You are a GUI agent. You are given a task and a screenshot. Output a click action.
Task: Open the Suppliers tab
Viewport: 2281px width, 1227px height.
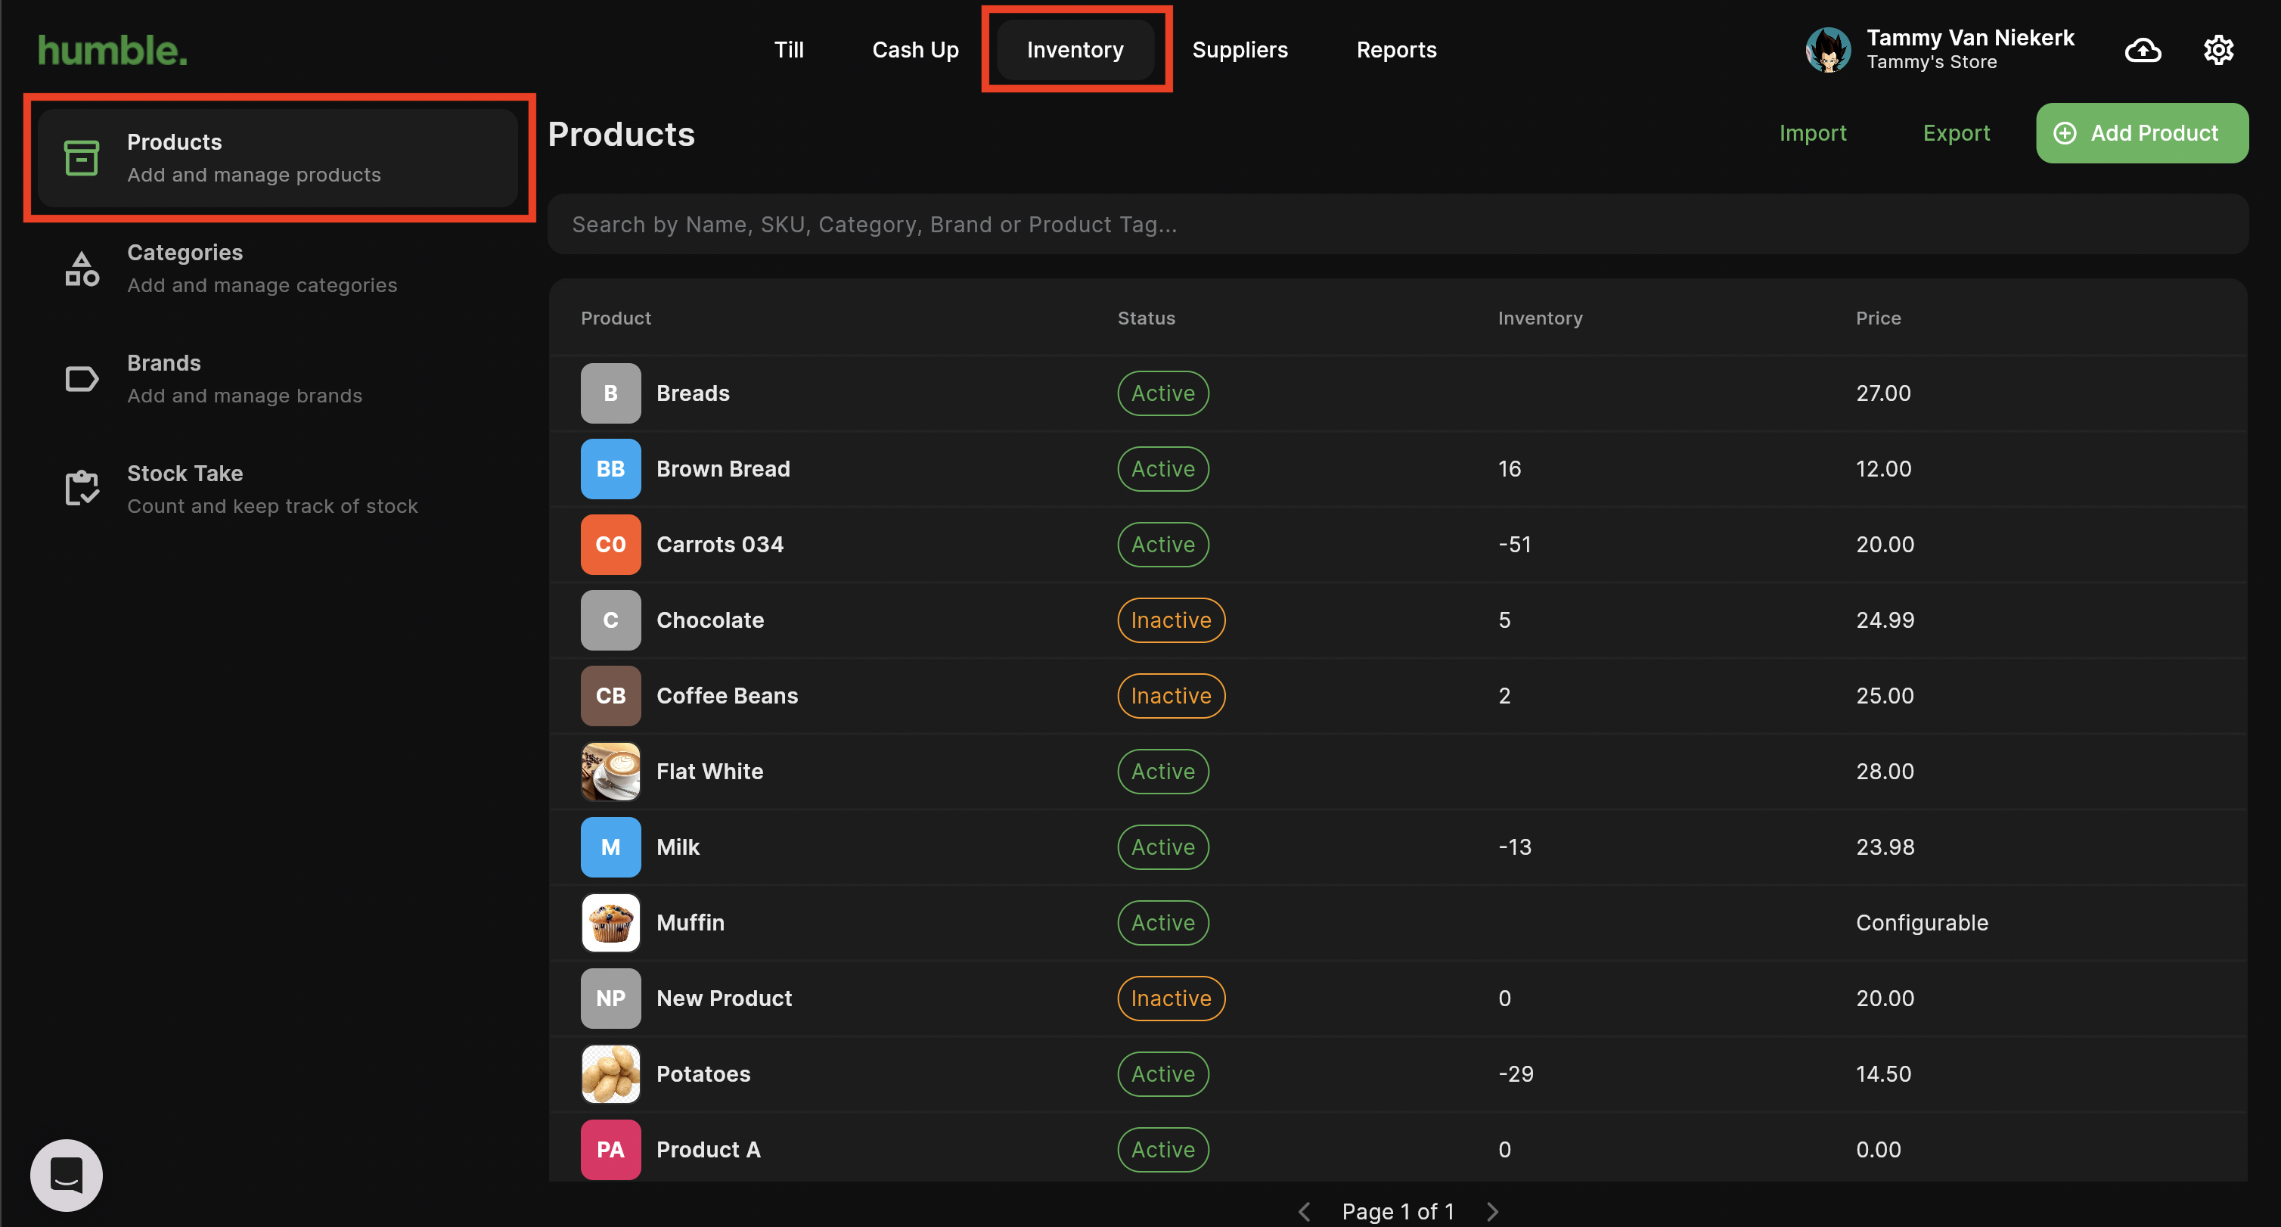tap(1240, 51)
